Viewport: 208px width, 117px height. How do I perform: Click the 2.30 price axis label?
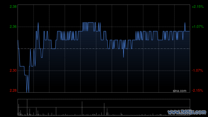(x=13, y=71)
